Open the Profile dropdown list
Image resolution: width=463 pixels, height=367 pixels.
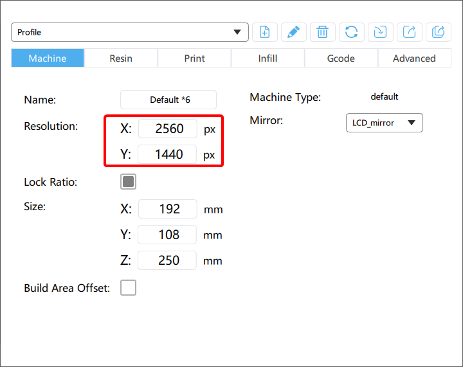pyautogui.click(x=130, y=32)
